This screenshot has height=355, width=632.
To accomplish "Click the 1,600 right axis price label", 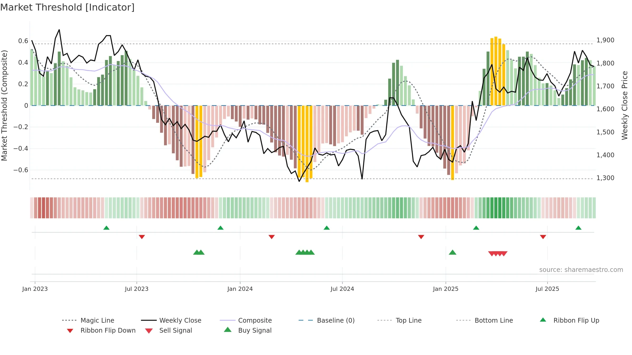I will (605, 109).
